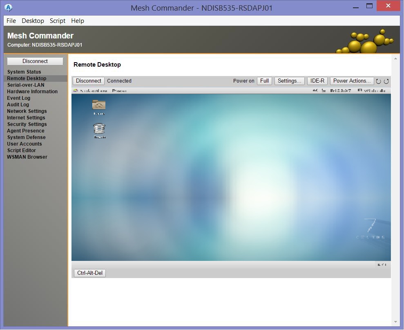The width and height of the screenshot is (404, 330).
Task: Maximize the Mesh Commander window
Action: (x=369, y=6)
